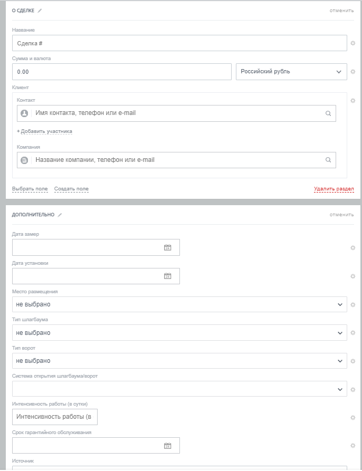The height and width of the screenshot is (471, 362).
Task: Expand Тип ворот dropdown
Action: click(179, 361)
